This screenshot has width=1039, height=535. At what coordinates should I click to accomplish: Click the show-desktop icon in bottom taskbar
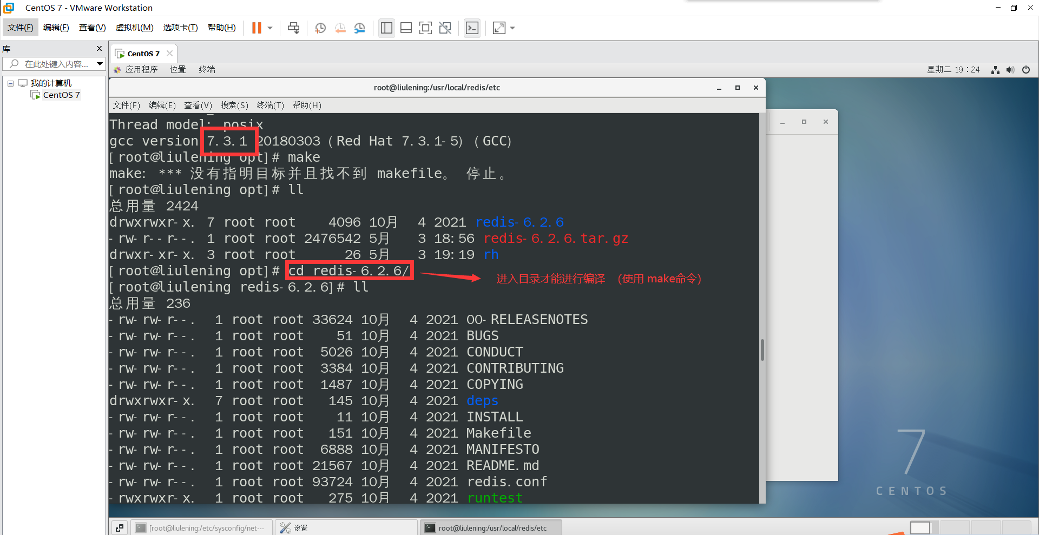[x=120, y=527]
